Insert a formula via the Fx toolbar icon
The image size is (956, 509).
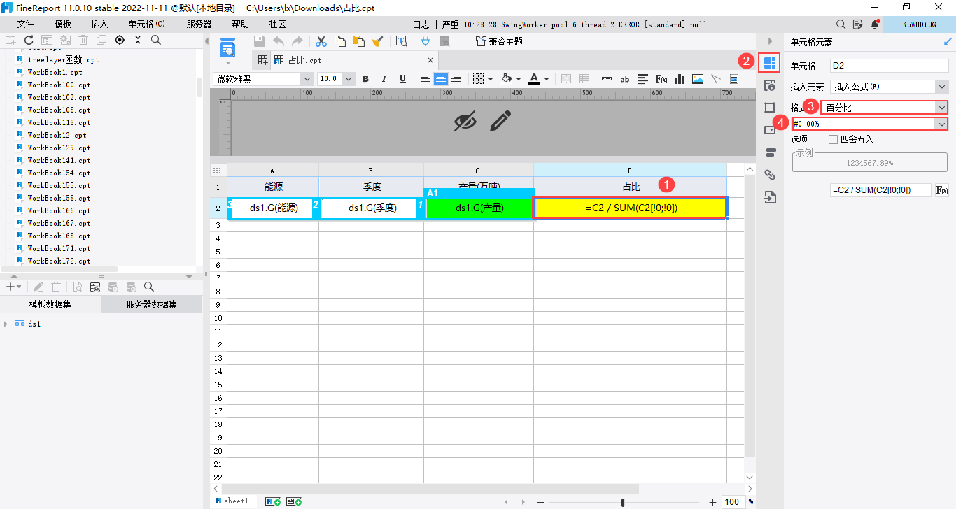[661, 79]
